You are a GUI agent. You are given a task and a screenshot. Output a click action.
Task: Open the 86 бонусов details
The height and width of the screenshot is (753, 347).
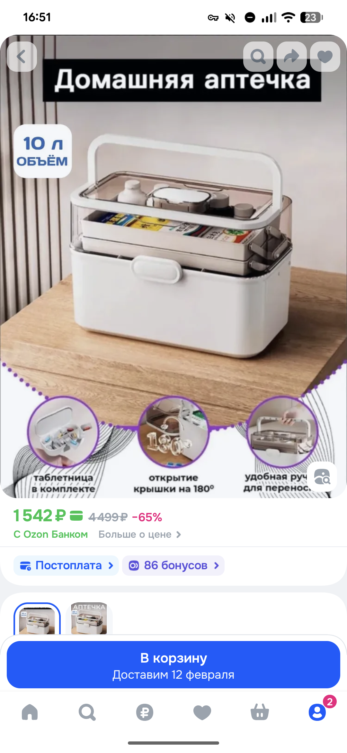pyautogui.click(x=173, y=565)
